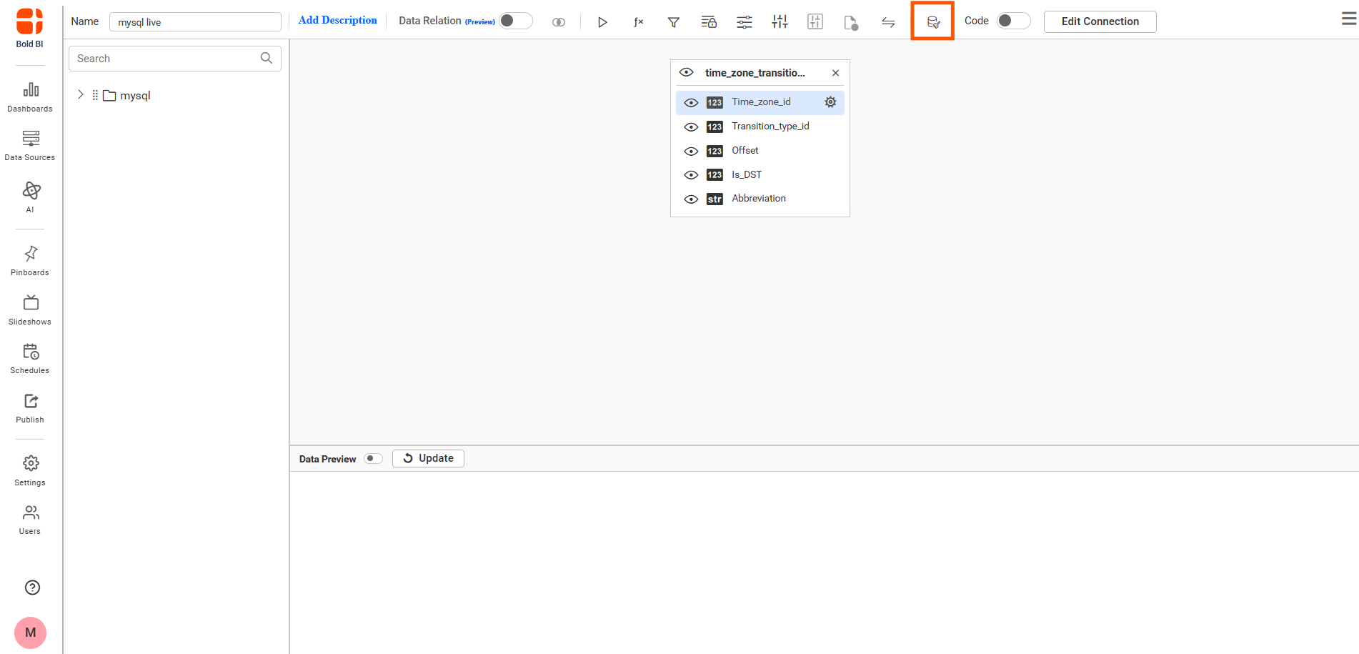Click the highlighted data source validate icon
The image size is (1359, 654).
[932, 22]
